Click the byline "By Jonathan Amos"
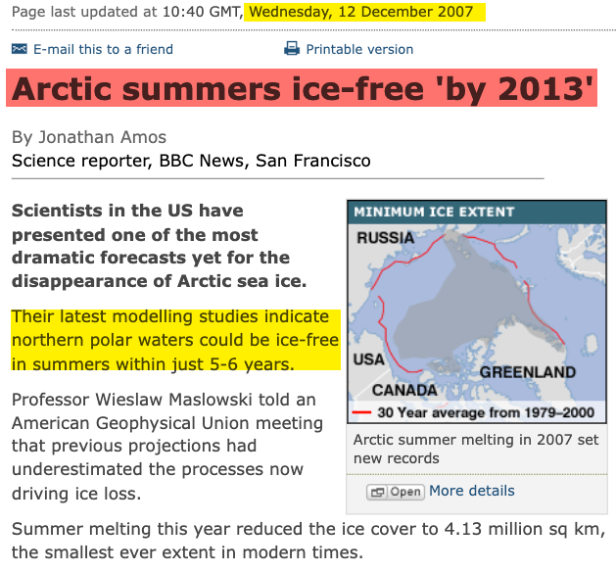 89,137
